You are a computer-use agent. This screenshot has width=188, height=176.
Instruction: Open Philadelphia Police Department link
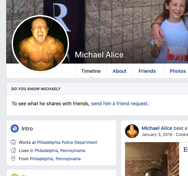67,142
